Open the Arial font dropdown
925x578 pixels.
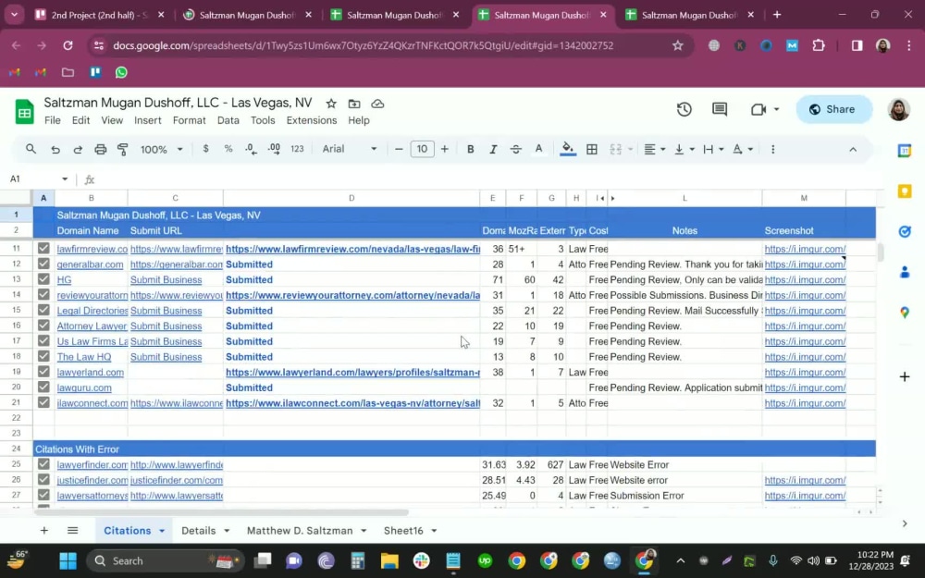(x=350, y=149)
